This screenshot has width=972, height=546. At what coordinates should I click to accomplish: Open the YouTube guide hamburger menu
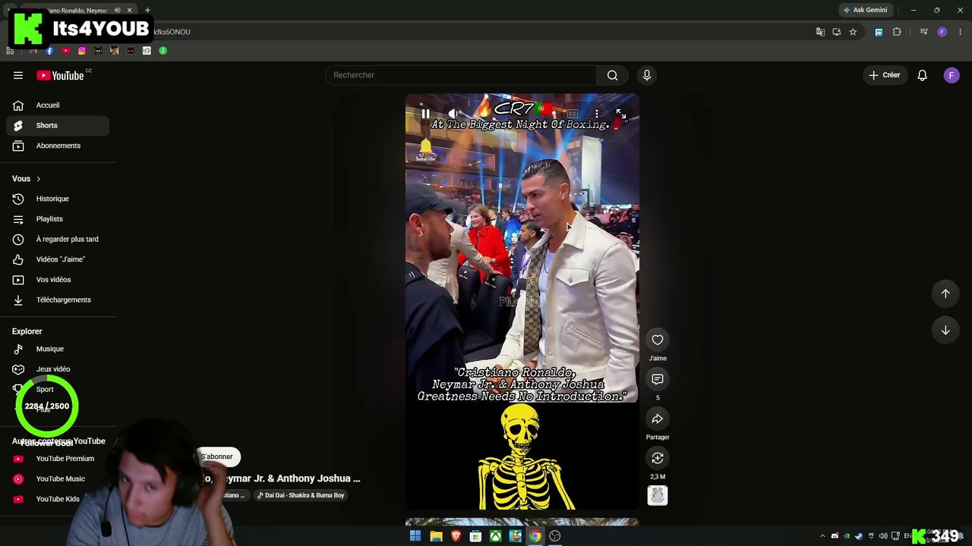(x=18, y=75)
